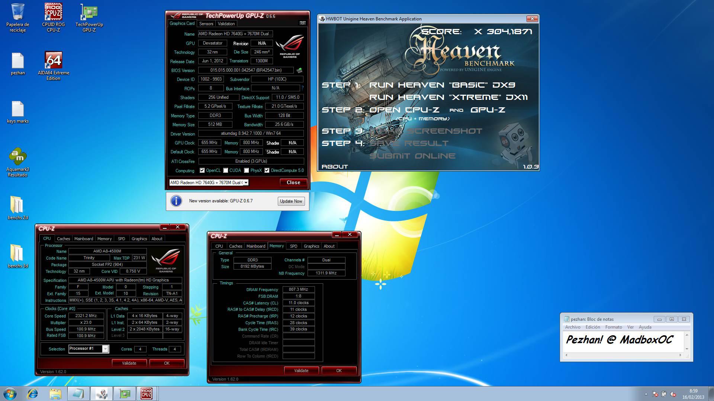Show hidden tray icons arrow

coord(646,394)
